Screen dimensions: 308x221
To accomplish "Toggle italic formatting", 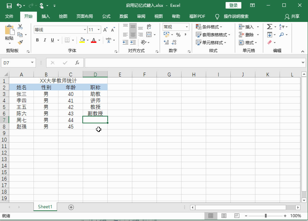I will pos(45,40).
